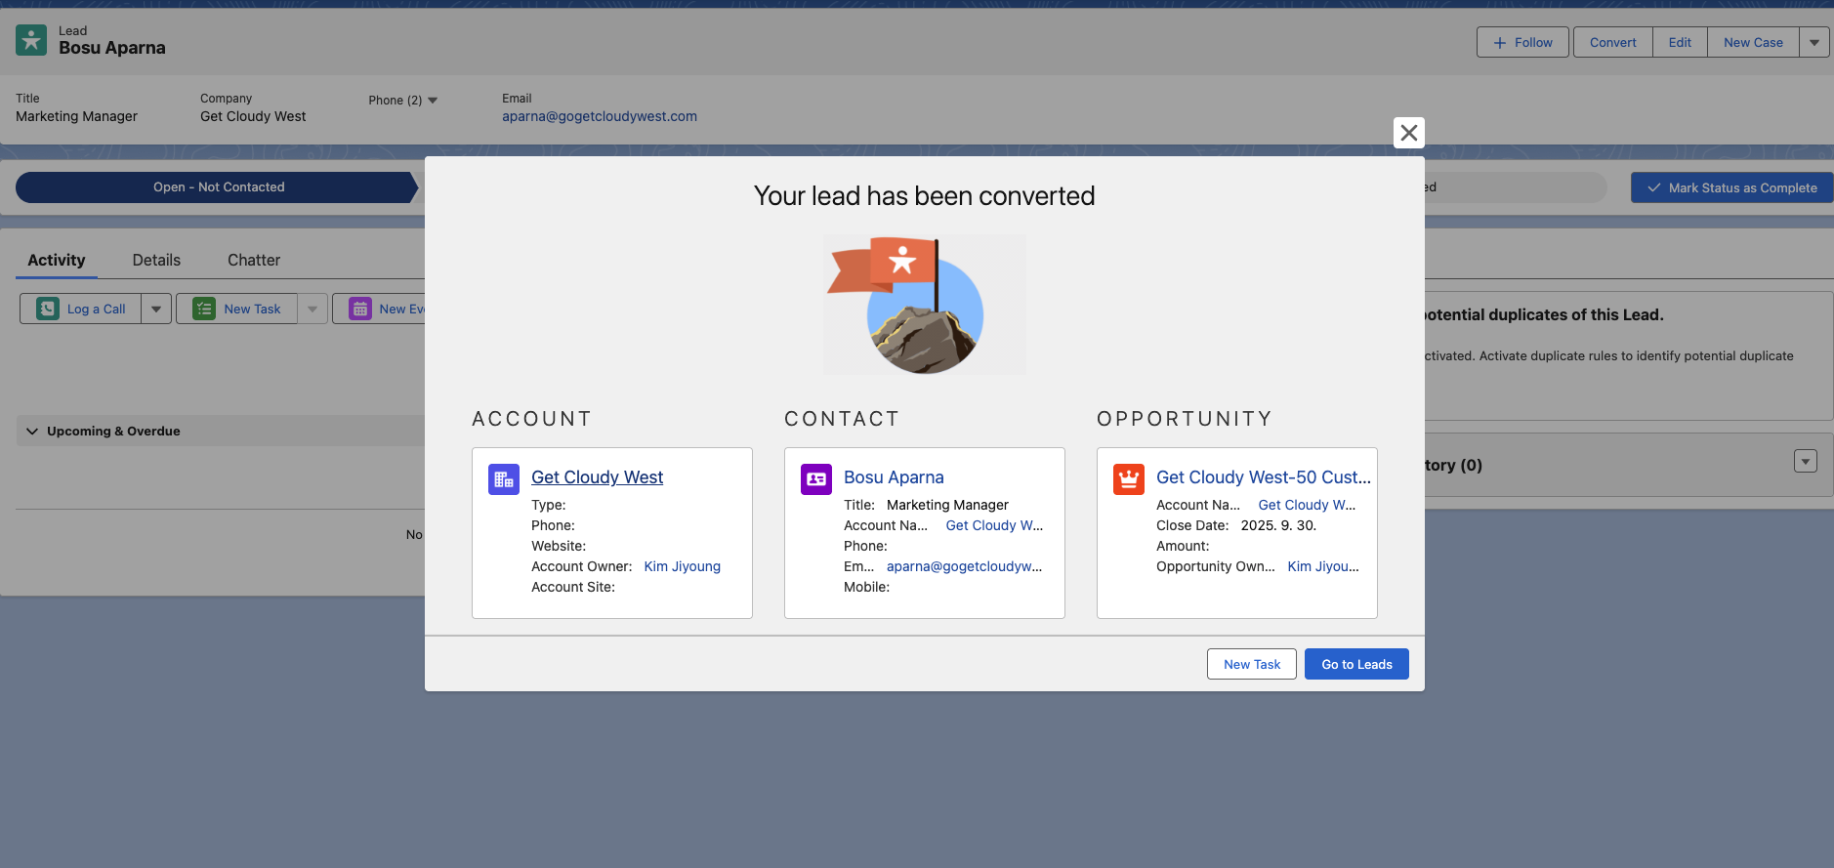Click lead email aparna@gogetcloudywest.com
Image resolution: width=1834 pixels, height=868 pixels.
click(x=600, y=116)
